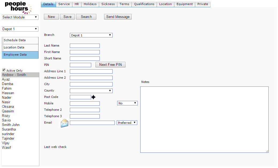This screenshot has height=168, width=278.
Task: Open the Preferred email dropdown
Action: point(127,123)
